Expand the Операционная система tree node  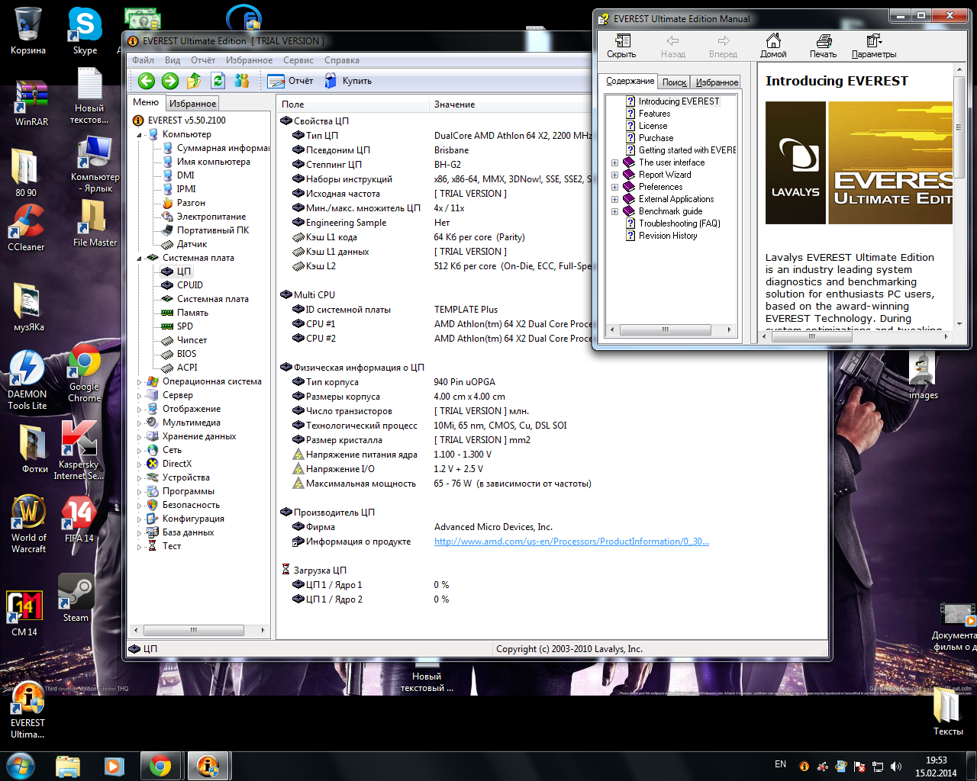point(140,382)
